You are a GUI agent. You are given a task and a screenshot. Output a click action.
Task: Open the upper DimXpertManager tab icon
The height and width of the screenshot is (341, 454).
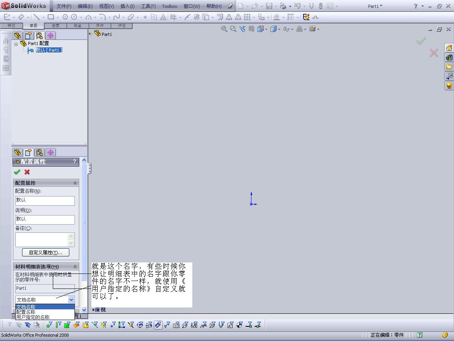[x=50, y=36]
